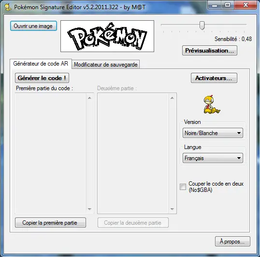Expand the Version dropdown showing Noire/Blanche
260x257 pixels.
213,133
